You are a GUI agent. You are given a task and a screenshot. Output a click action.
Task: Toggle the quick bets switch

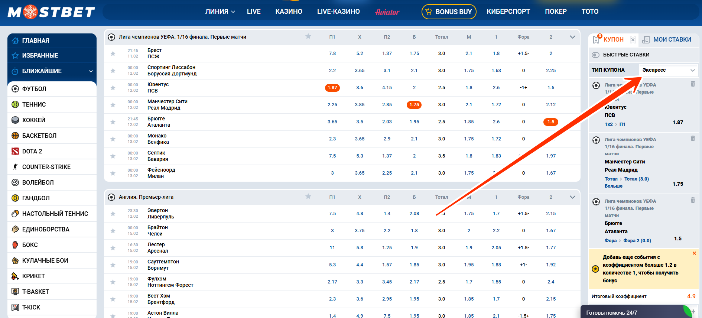(595, 55)
